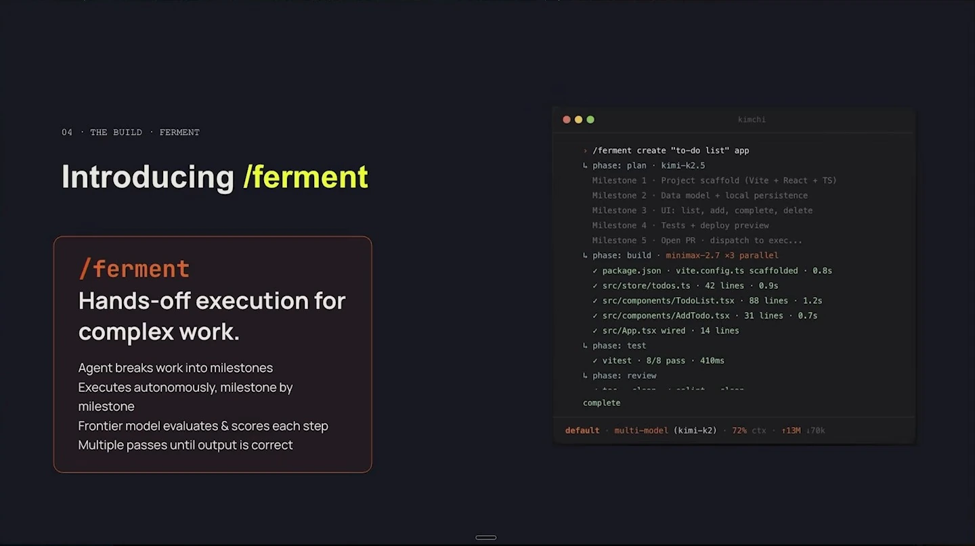Click the "04 · THE BUILD · FERMENT" label
This screenshot has width=975, height=546.
pyautogui.click(x=130, y=132)
